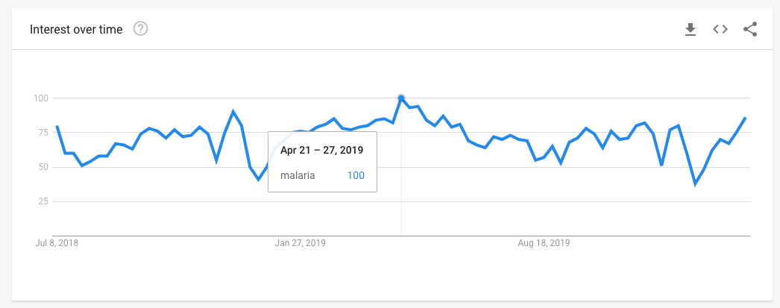Click the 75 y-axis label

[43, 133]
